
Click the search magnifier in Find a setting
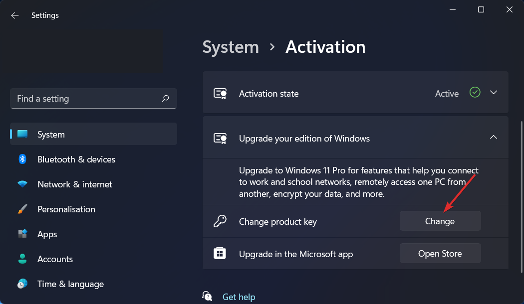165,98
